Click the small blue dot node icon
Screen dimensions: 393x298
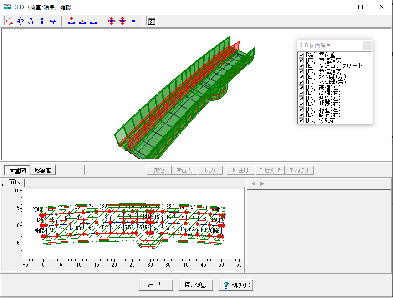[133, 21]
